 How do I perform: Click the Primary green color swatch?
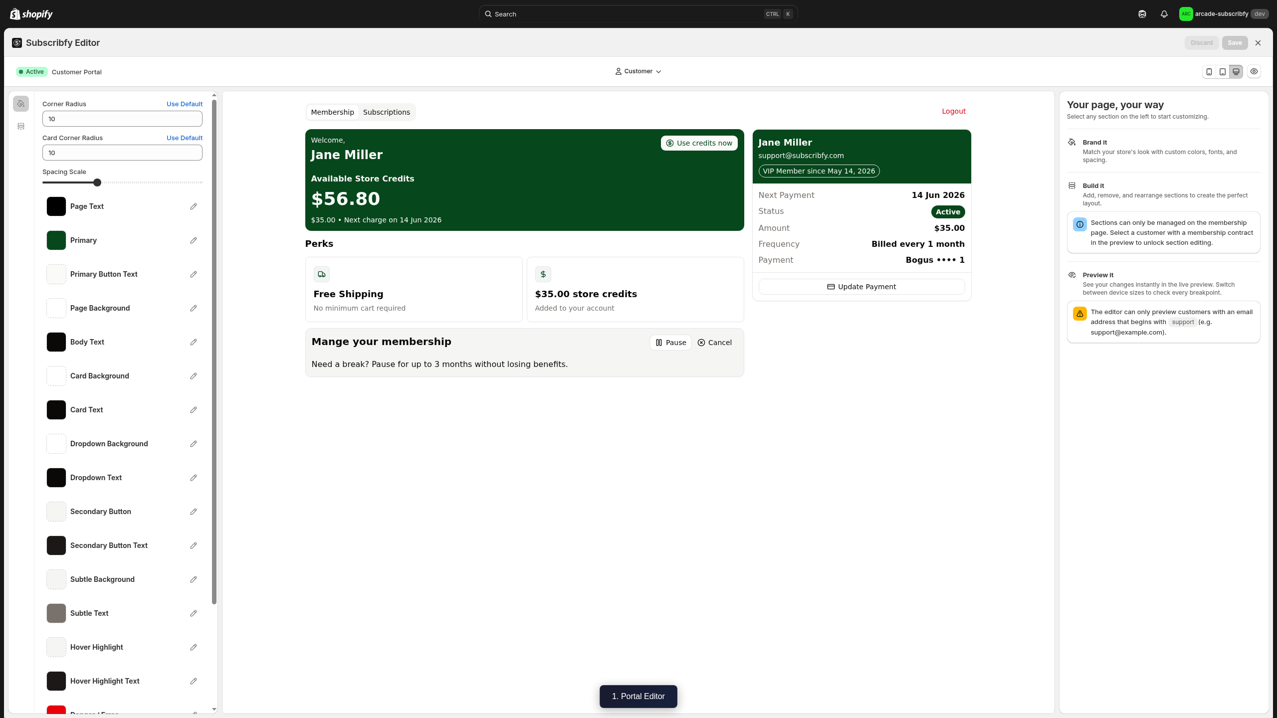pos(56,240)
